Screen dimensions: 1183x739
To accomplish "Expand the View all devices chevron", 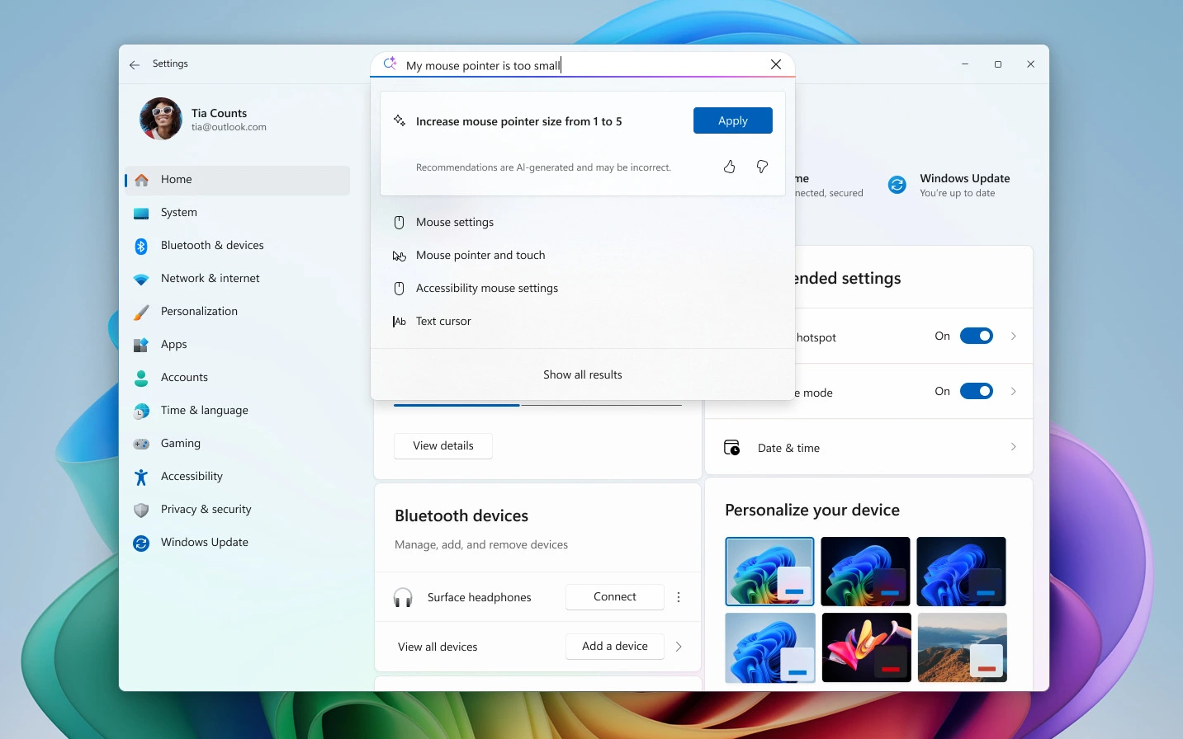I will pyautogui.click(x=679, y=647).
